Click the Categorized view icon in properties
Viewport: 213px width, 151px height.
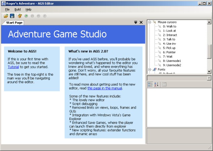click(x=150, y=84)
